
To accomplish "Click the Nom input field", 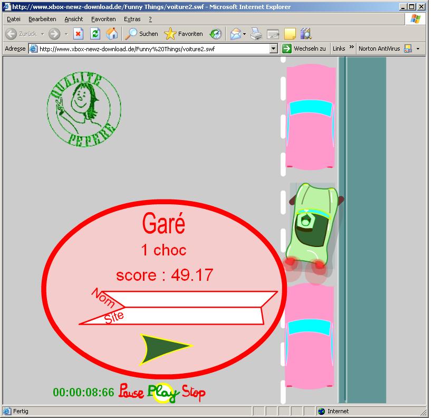I will click(x=195, y=299).
